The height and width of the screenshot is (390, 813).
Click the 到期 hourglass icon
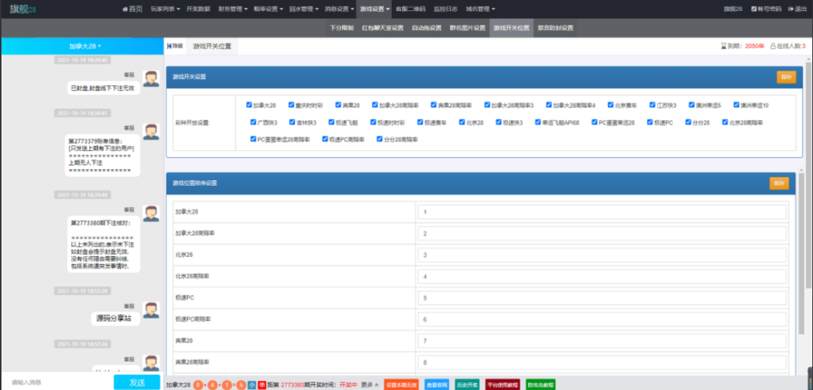(724, 46)
